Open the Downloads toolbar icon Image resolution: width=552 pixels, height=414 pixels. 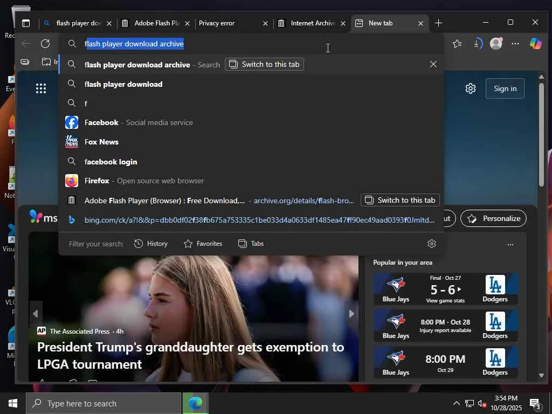point(477,44)
